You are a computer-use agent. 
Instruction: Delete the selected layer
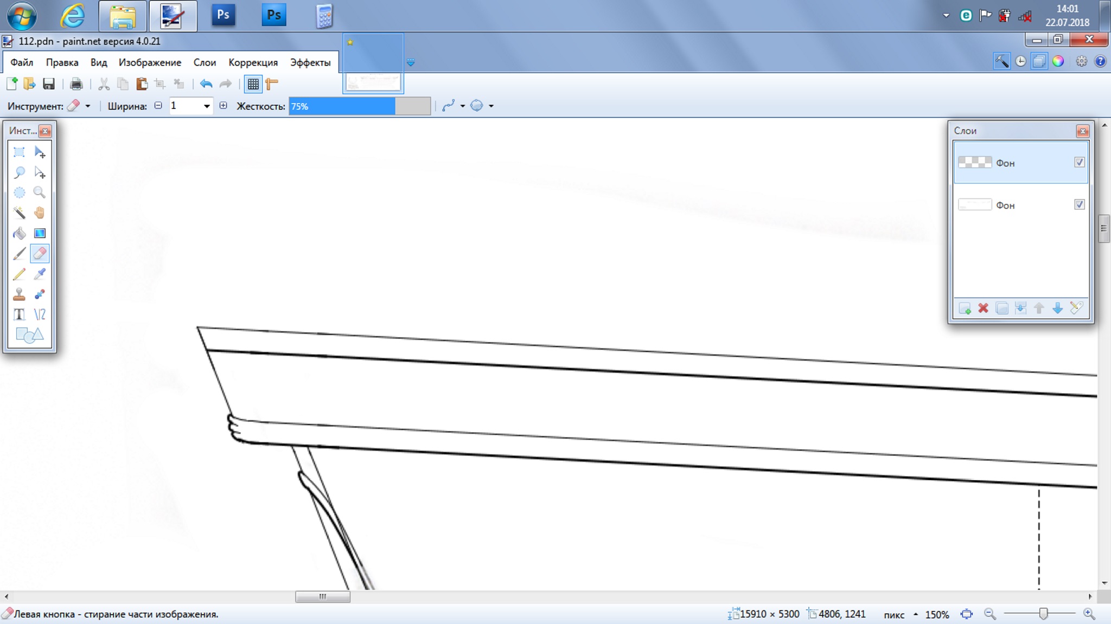(x=983, y=308)
